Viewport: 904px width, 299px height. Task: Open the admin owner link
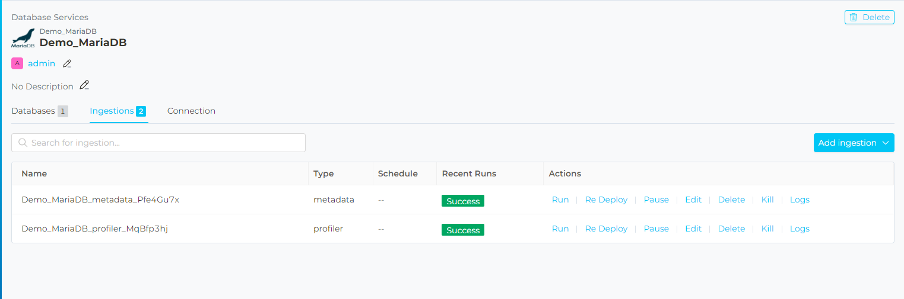click(x=42, y=63)
